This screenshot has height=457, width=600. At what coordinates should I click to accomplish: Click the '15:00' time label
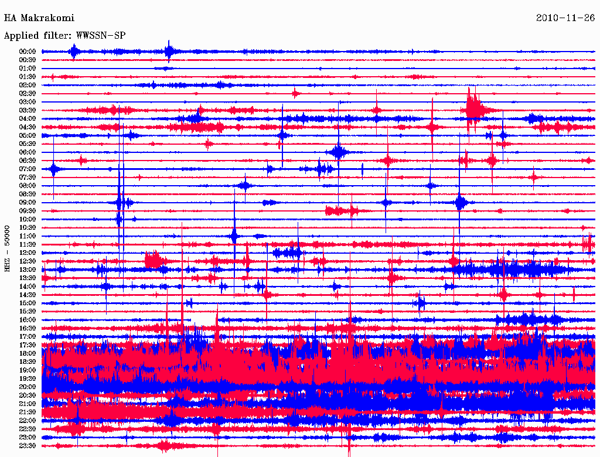(x=28, y=303)
